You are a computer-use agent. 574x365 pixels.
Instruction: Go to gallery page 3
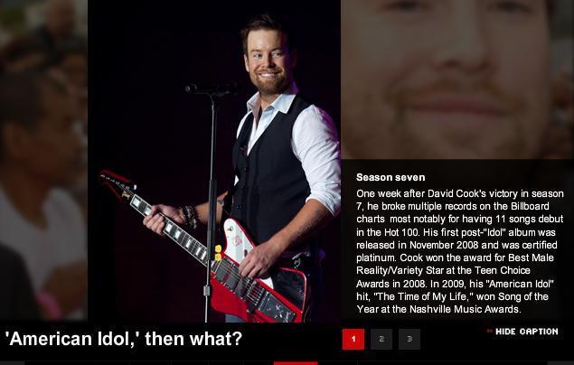409,339
